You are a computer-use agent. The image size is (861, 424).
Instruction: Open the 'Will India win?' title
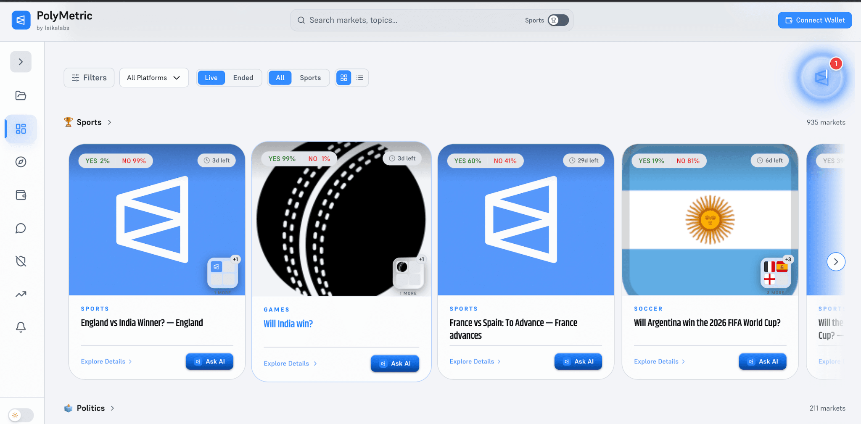coord(288,324)
